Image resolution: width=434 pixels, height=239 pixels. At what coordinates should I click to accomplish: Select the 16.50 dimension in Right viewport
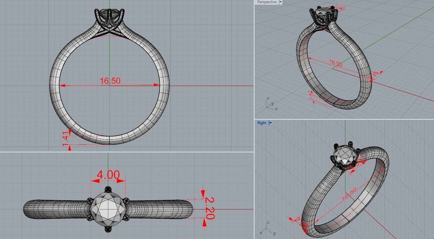[349, 194]
